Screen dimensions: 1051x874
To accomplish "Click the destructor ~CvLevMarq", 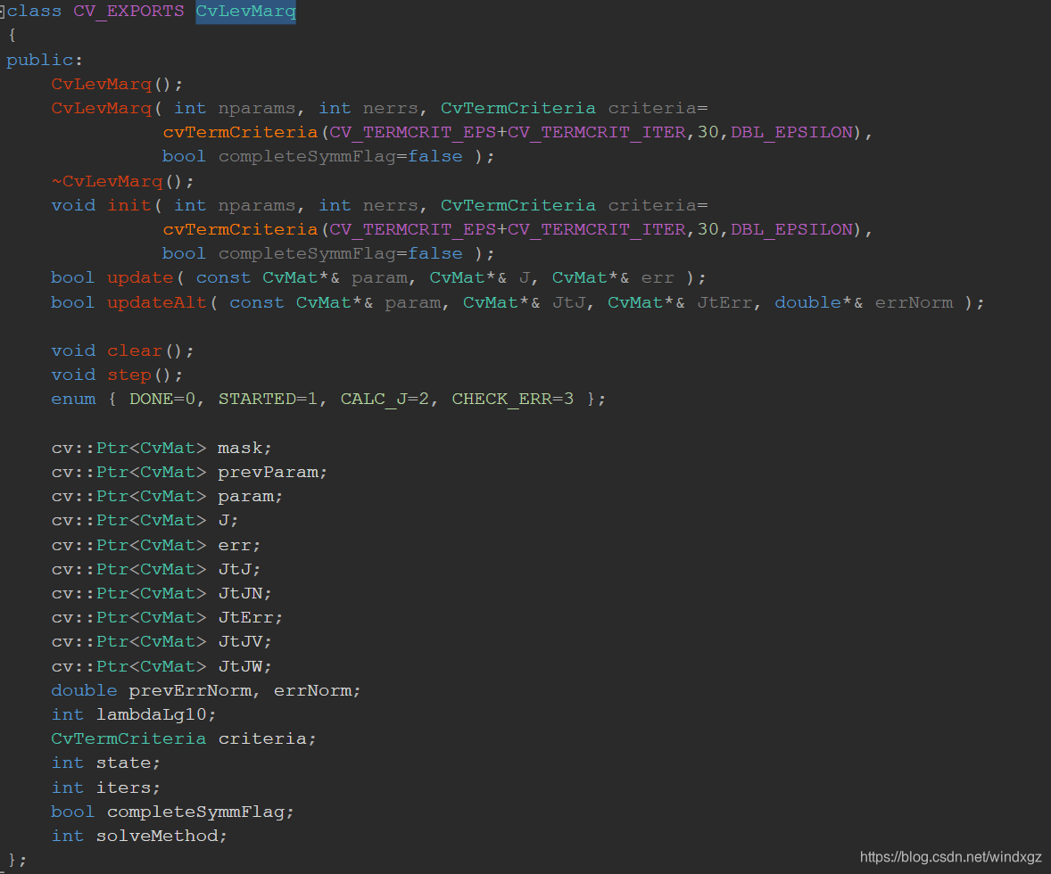I will coord(107,180).
